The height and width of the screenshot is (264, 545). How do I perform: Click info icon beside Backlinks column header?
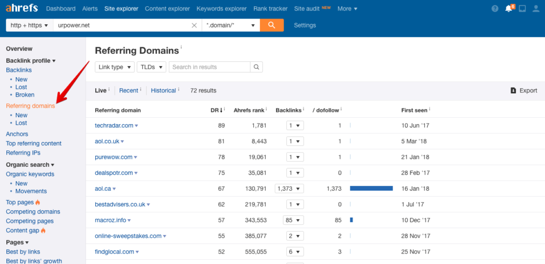click(303, 109)
